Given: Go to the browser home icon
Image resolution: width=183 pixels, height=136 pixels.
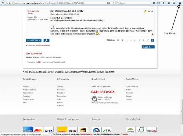Looking at the screenshot, I should pyautogui.click(x=169, y=3).
